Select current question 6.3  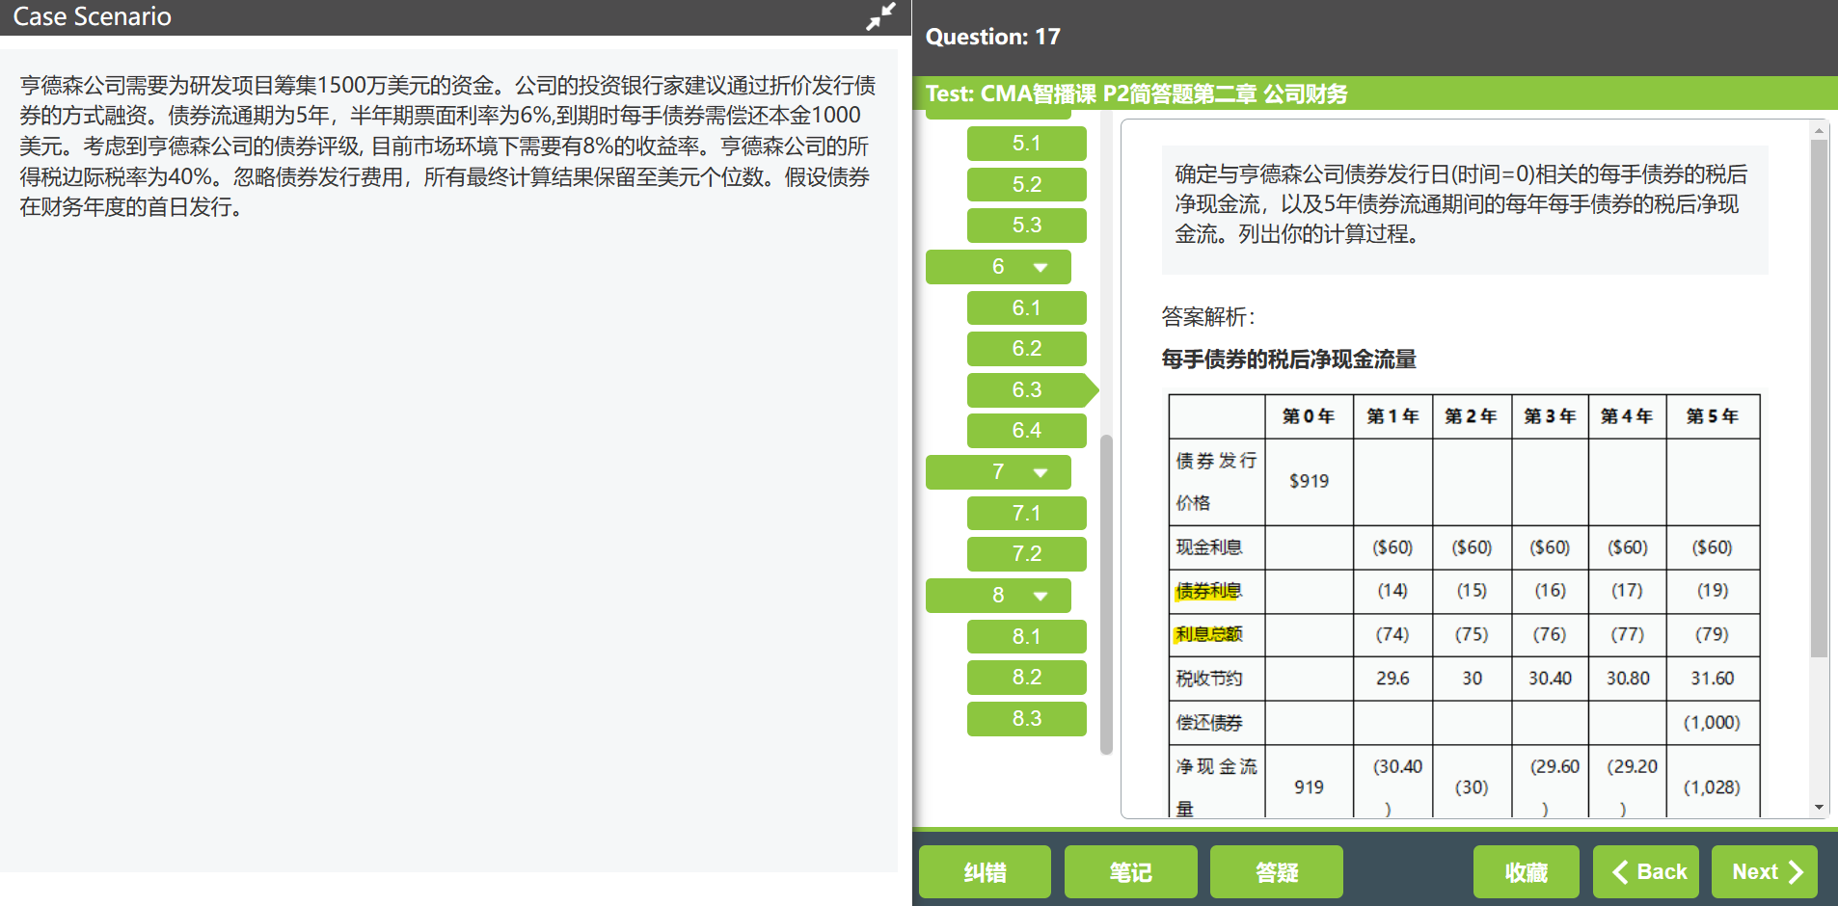1032,390
